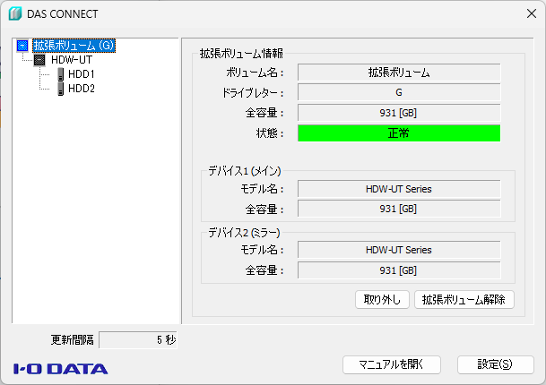This screenshot has height=385, width=546.
Task: Click the 更新間隔 label
Action: coord(73,340)
